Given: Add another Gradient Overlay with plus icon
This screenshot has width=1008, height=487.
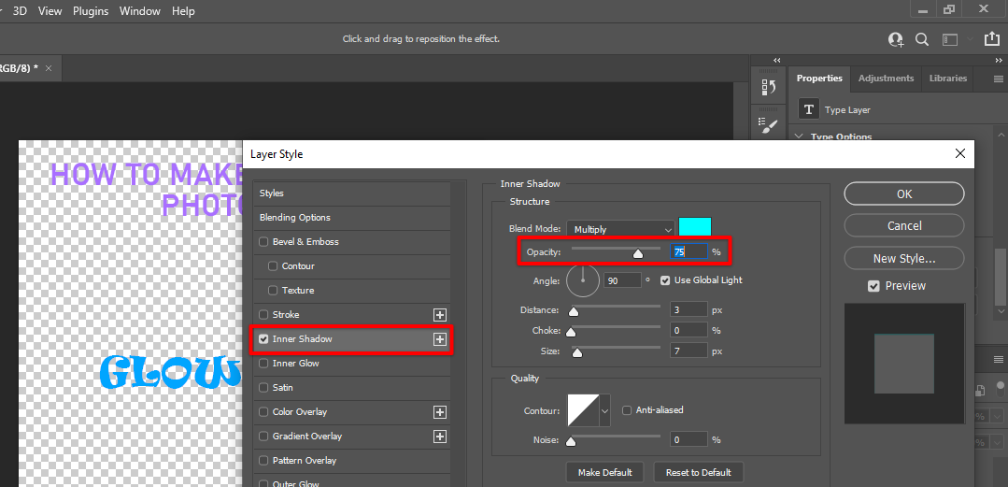Looking at the screenshot, I should coord(439,437).
